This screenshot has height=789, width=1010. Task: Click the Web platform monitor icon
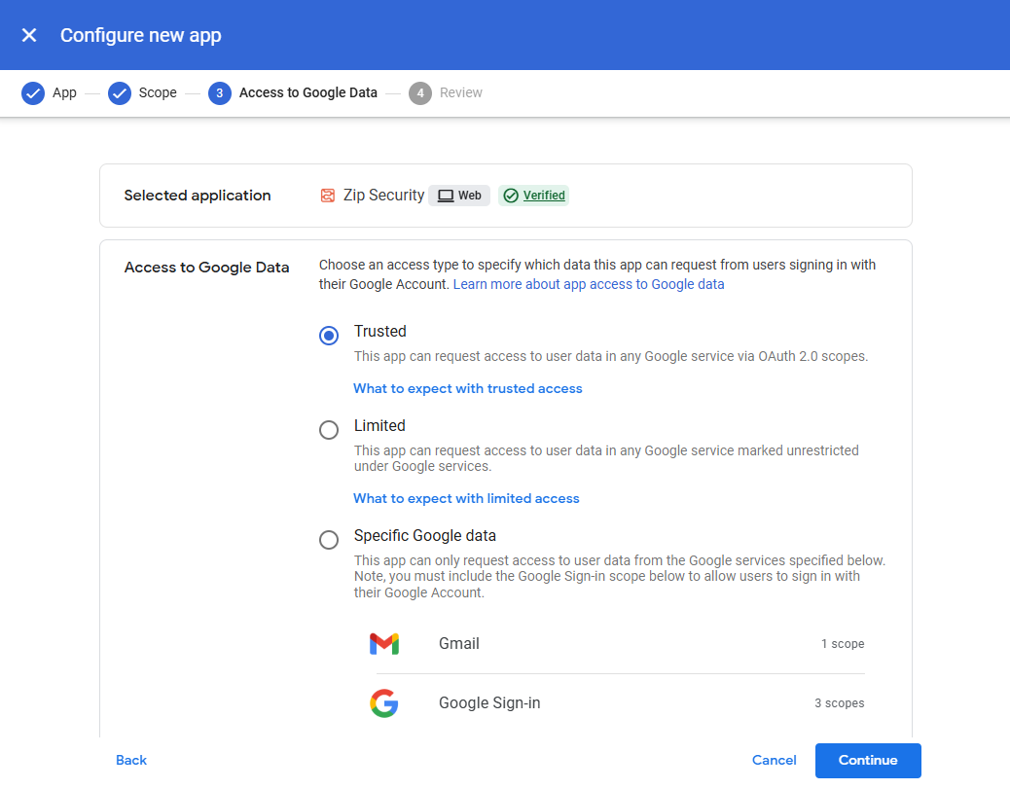pyautogui.click(x=446, y=196)
